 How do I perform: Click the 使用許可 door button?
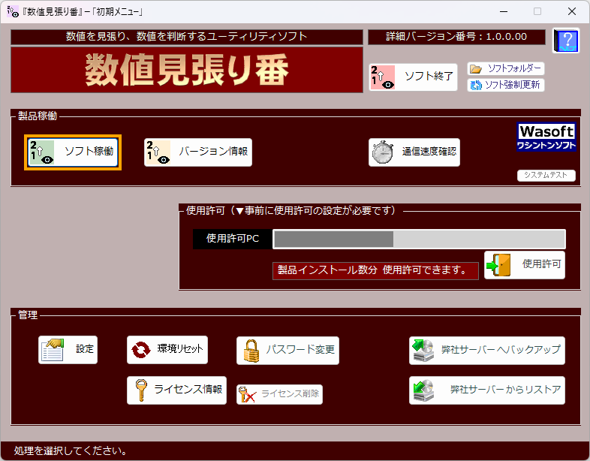[525, 265]
